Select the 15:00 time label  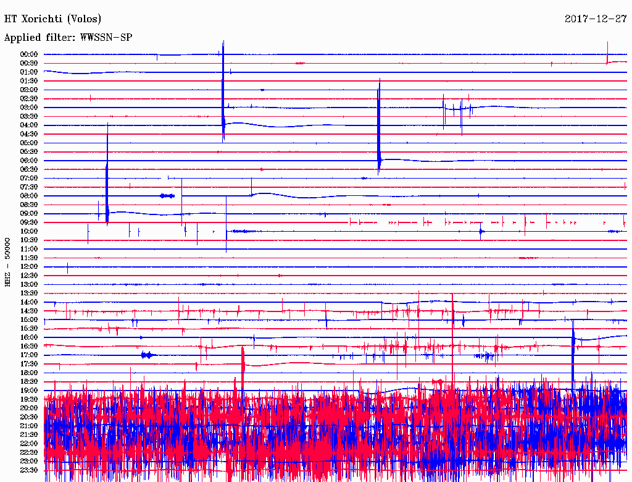(29, 320)
